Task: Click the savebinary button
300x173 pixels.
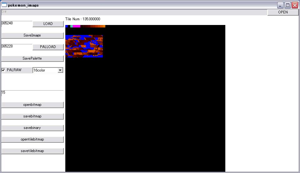Action: (32, 128)
